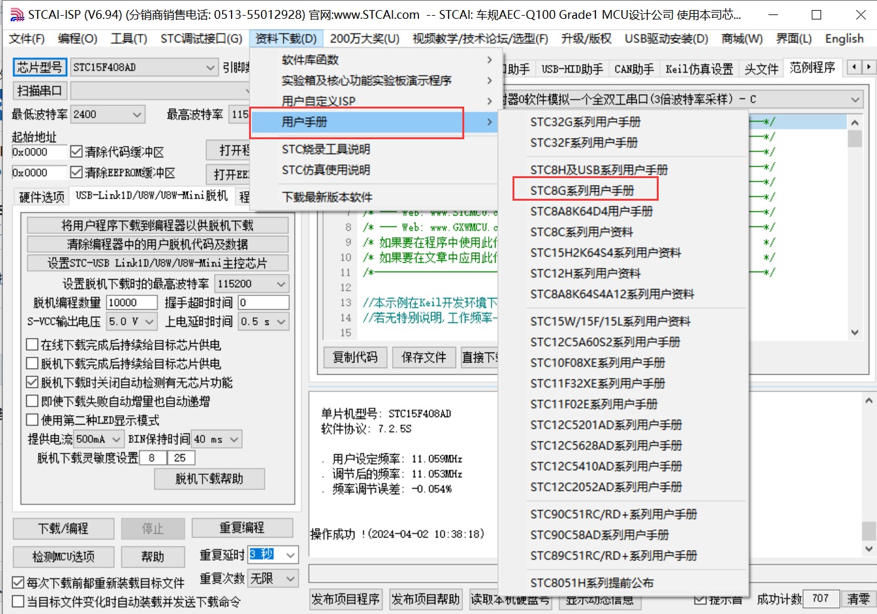This screenshot has height=614, width=877.
Task: Click 将用户程序下载到编程器以供脱机下载
Action: coord(157,225)
